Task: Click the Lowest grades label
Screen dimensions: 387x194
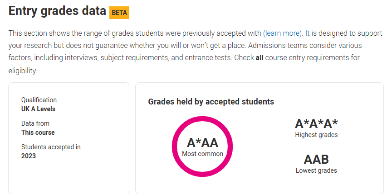Action: (x=316, y=170)
